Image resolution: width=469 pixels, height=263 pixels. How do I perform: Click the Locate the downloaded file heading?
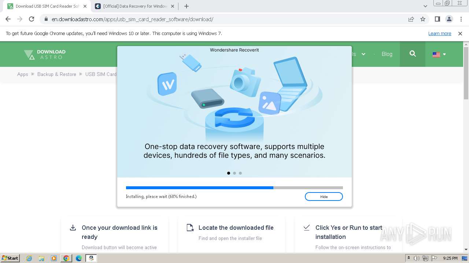coord(236,228)
